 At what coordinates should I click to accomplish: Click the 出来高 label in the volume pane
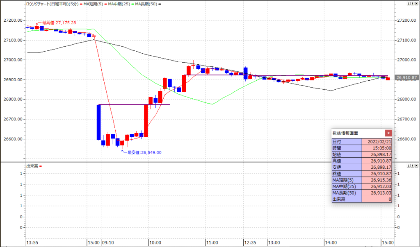[x=32, y=166]
